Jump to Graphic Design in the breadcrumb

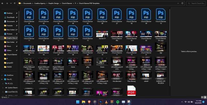coord(54,3)
